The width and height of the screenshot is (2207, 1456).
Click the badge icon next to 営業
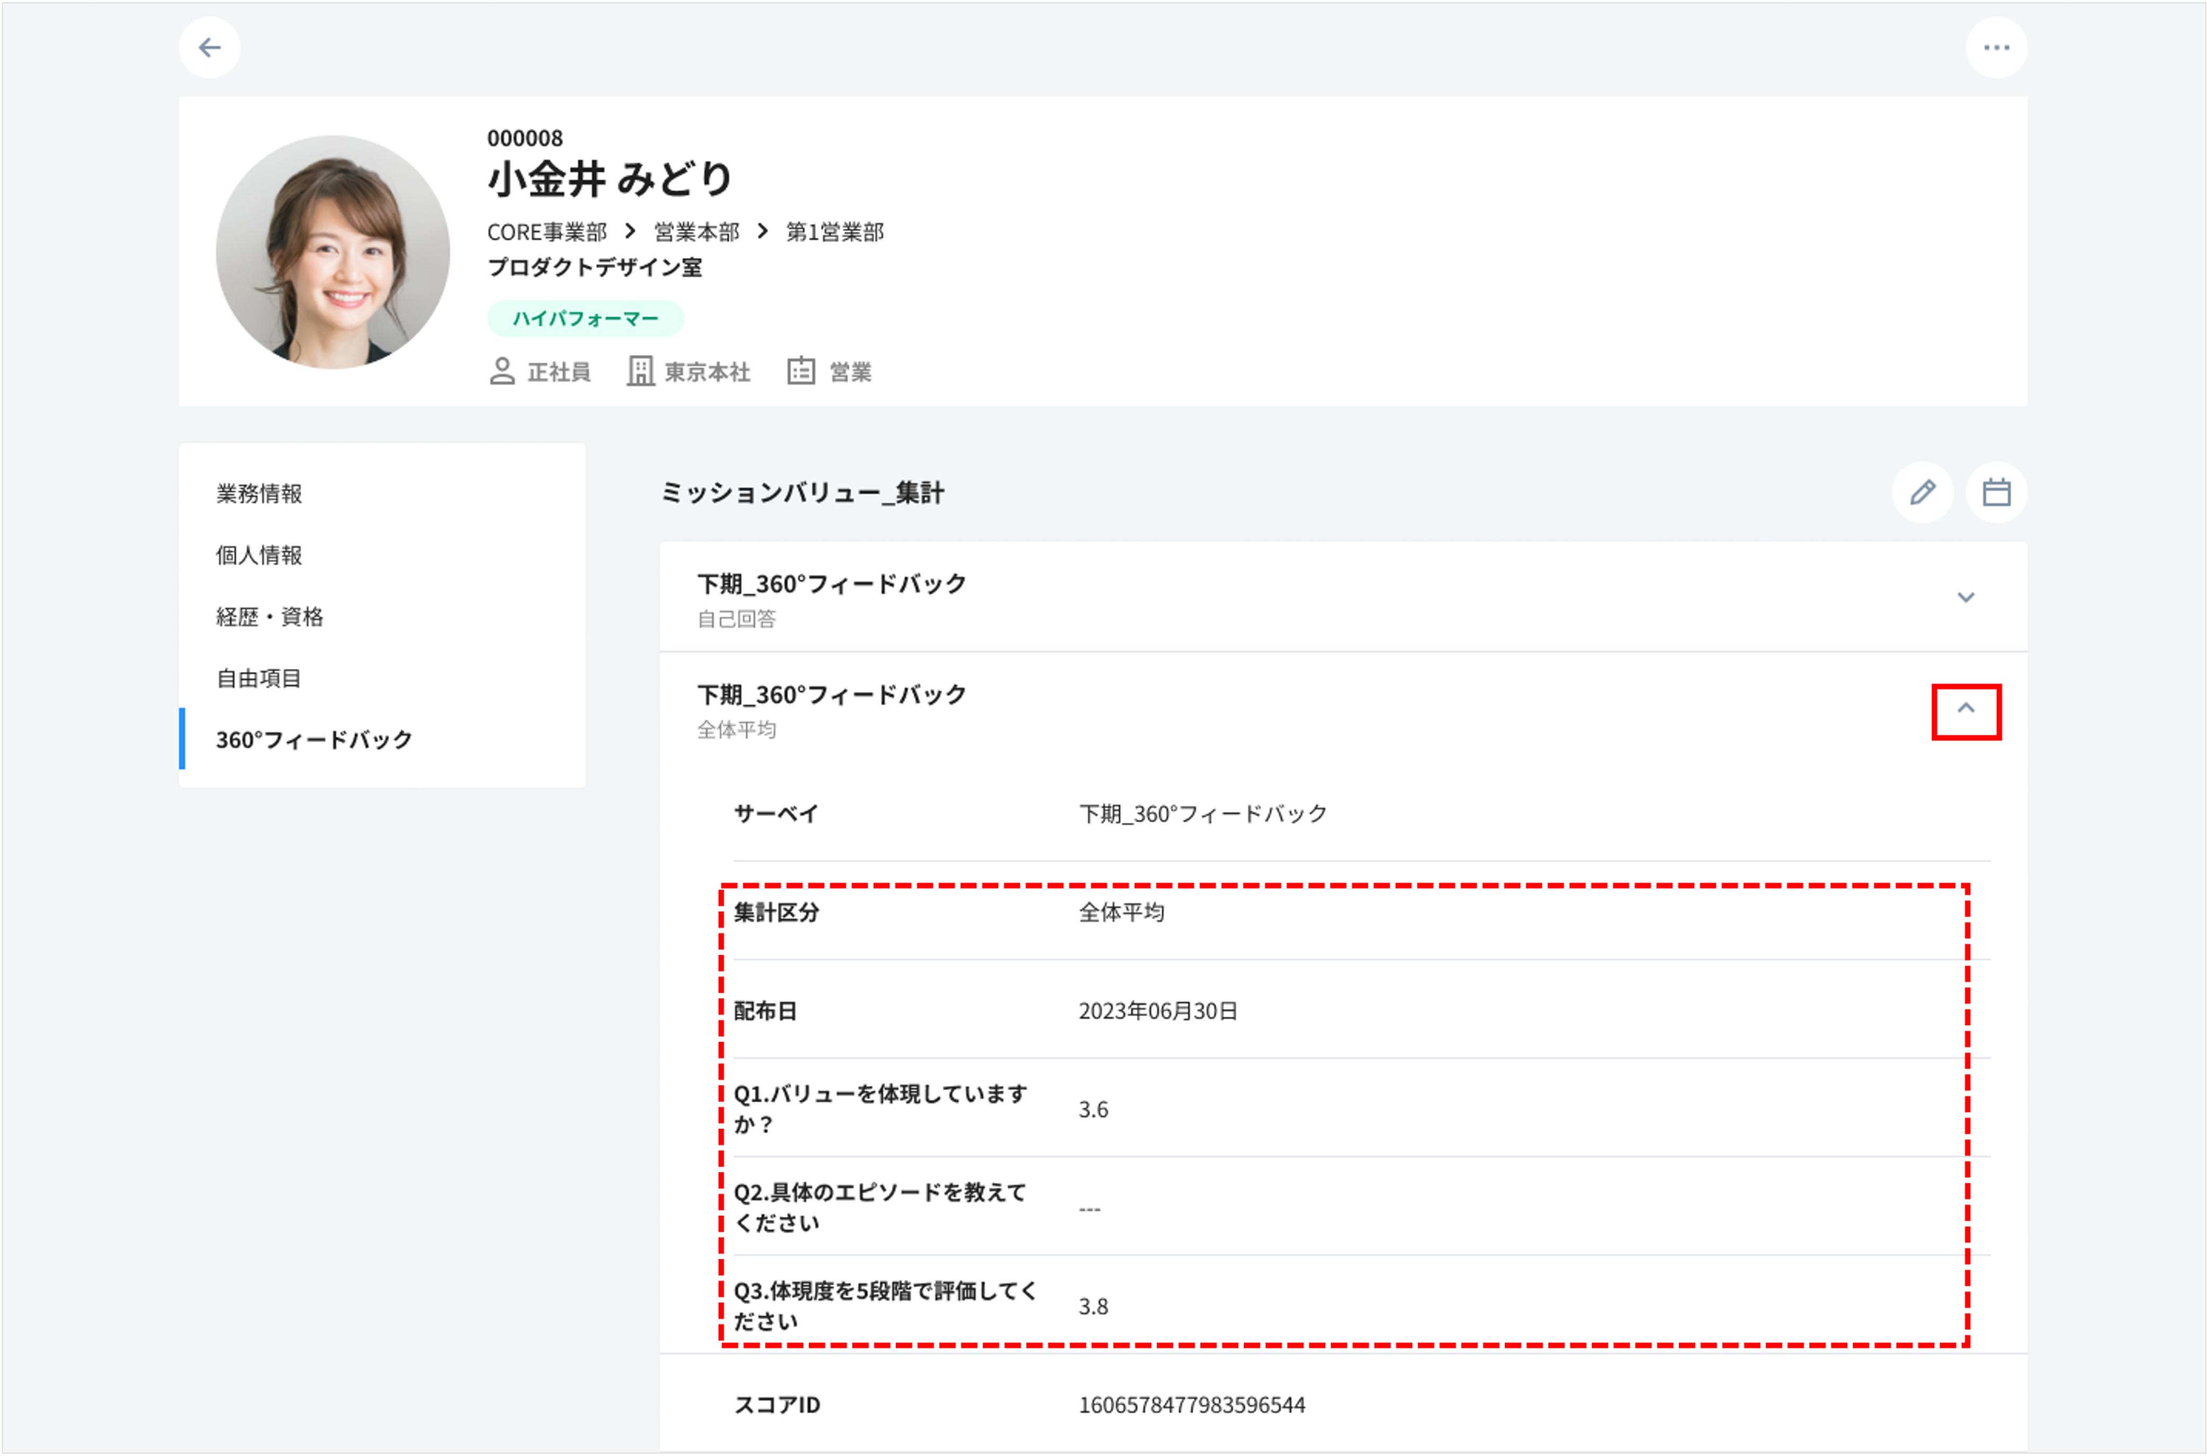pos(800,371)
